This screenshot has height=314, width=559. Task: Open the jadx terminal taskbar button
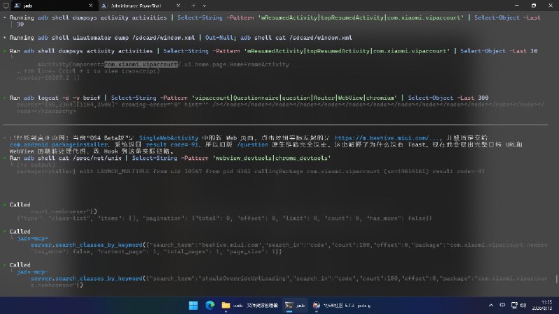(x=295, y=306)
